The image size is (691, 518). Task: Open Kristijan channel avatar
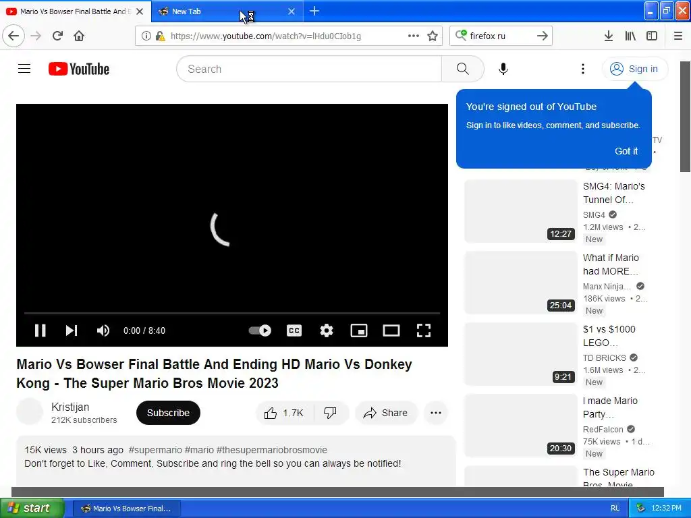point(30,412)
